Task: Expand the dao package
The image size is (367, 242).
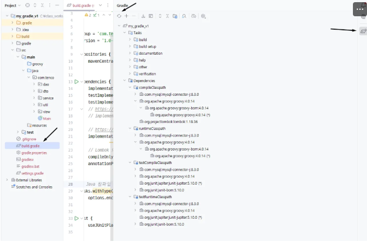Action: [x=34, y=84]
